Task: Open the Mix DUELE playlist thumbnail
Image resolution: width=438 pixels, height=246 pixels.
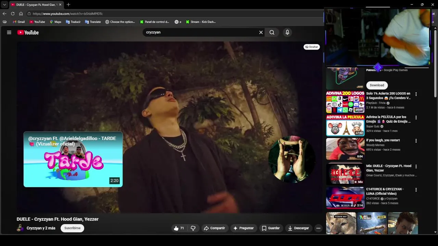Action: (345, 174)
